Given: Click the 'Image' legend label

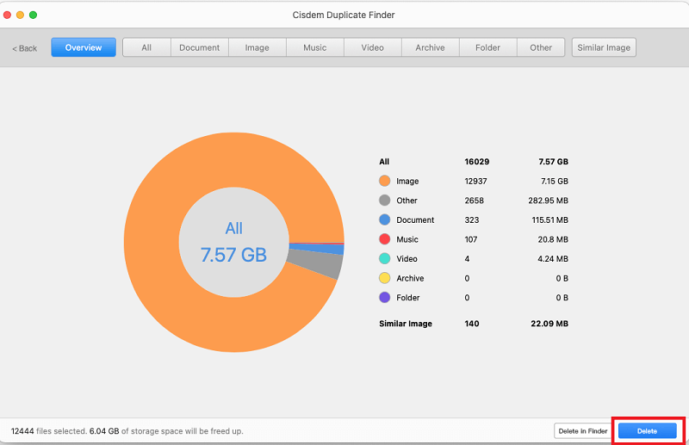Looking at the screenshot, I should coord(407,181).
